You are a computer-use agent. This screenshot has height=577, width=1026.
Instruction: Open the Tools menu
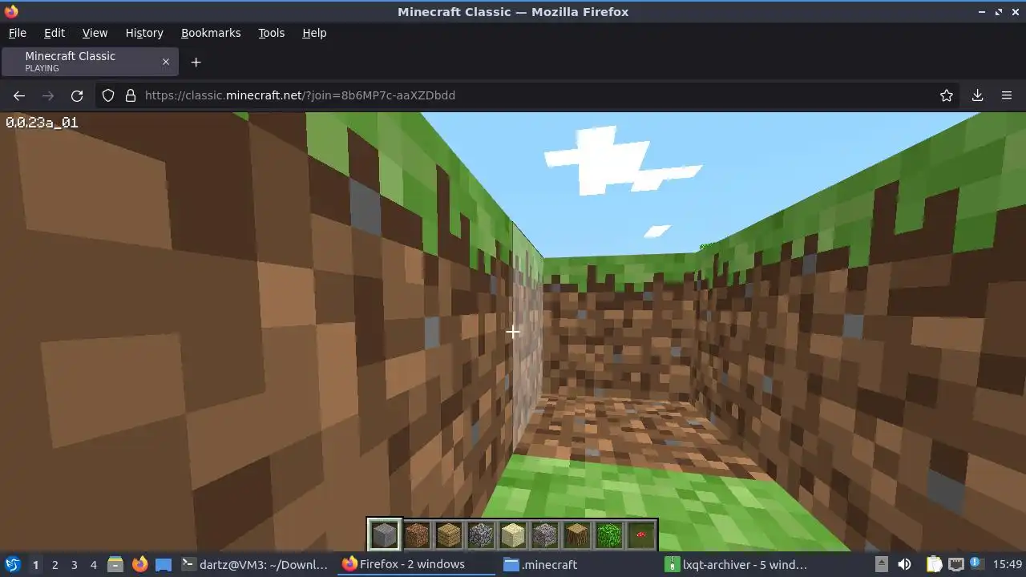pyautogui.click(x=271, y=33)
